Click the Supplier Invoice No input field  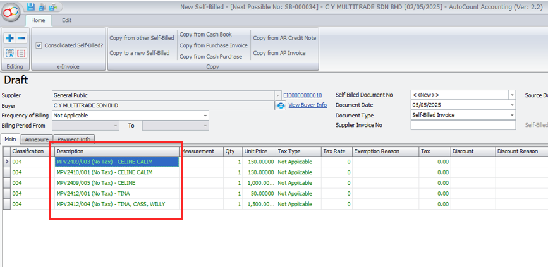(463, 126)
